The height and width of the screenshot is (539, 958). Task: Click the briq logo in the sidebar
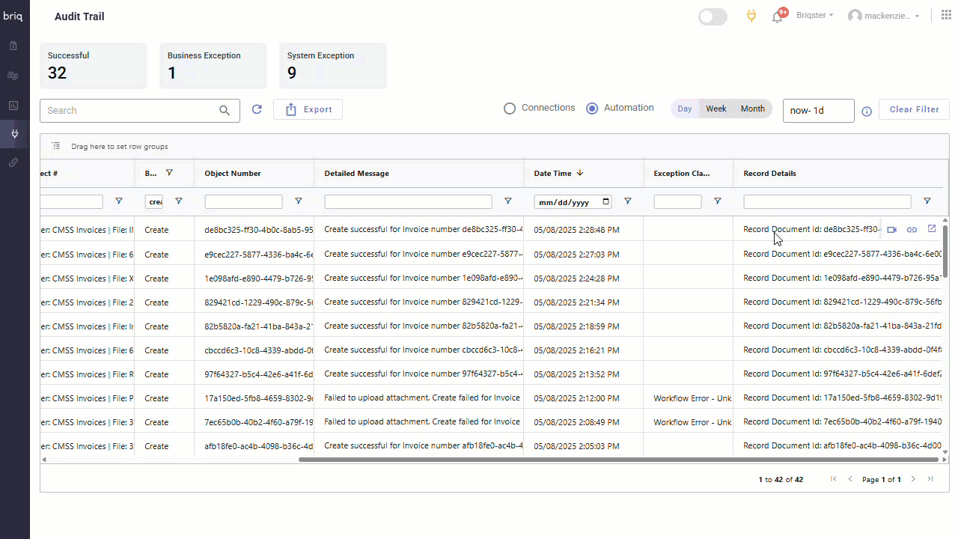(x=13, y=16)
